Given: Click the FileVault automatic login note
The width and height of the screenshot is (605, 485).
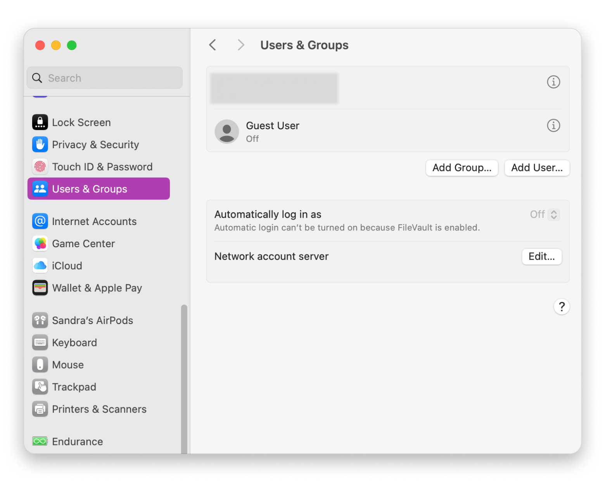Looking at the screenshot, I should [347, 227].
